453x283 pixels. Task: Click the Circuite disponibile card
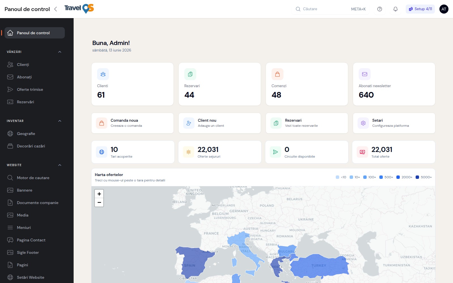(x=307, y=152)
